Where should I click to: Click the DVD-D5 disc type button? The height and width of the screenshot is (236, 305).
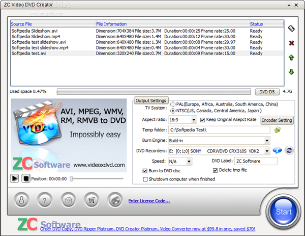coord(267,92)
